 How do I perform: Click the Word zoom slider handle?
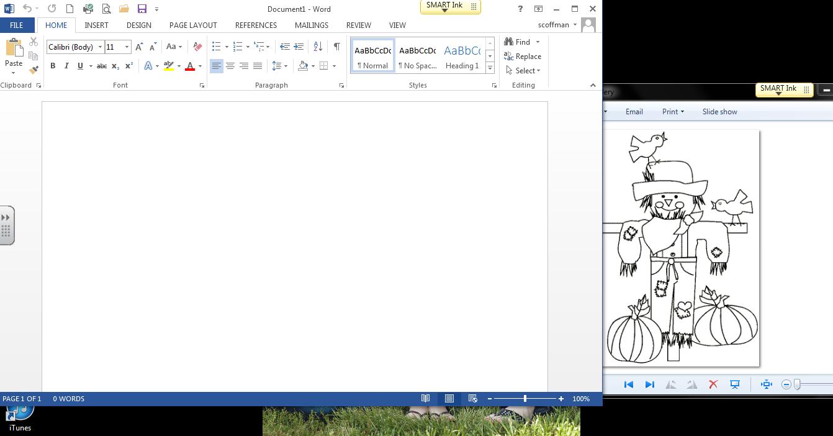[x=525, y=399]
